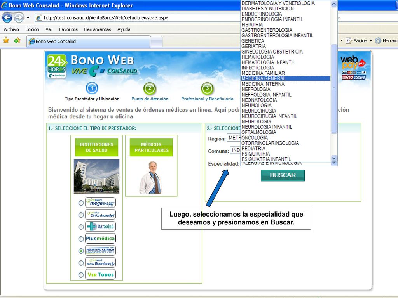The height and width of the screenshot is (298, 398).
Task: Click step 3 circle Profesional y Beneficiario
Action: 207,88
